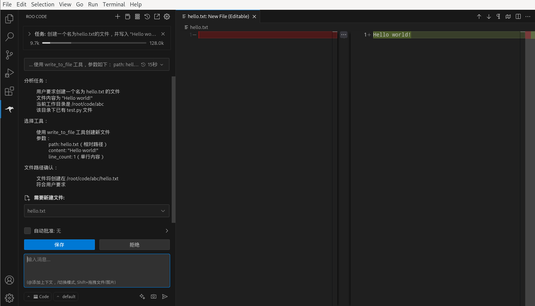Expand the 任务 task header chevron
Image resolution: width=535 pixels, height=306 pixels.
coord(29,34)
